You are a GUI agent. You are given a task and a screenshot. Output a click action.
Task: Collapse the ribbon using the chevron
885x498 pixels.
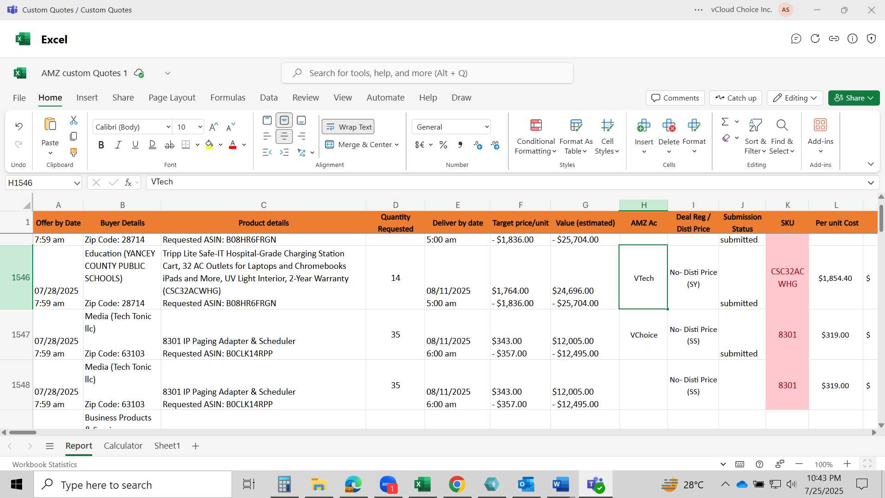point(871,164)
